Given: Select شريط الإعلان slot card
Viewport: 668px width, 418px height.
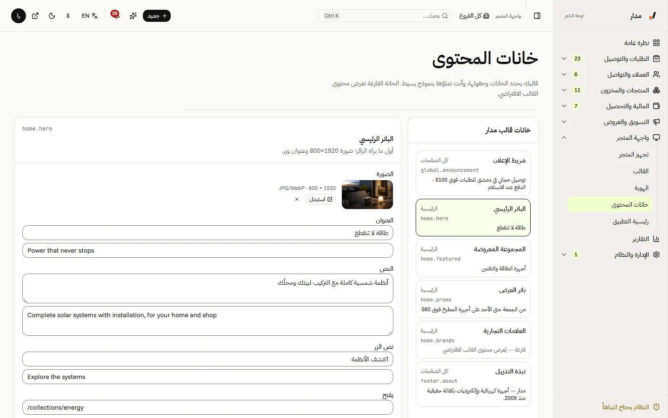Looking at the screenshot, I should tap(473, 173).
